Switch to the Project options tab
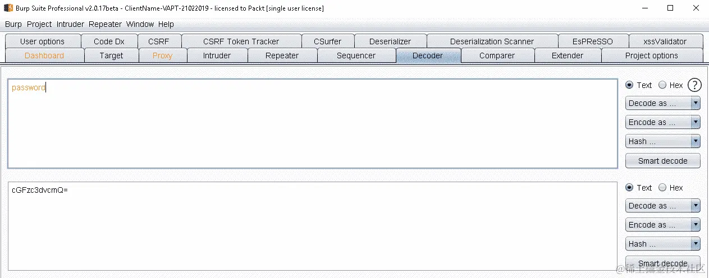The width and height of the screenshot is (709, 278). pyautogui.click(x=652, y=55)
